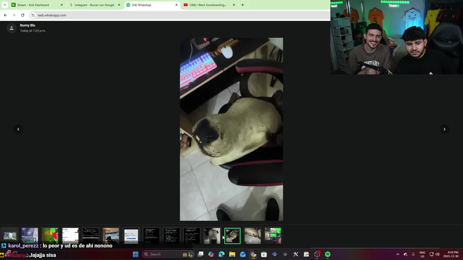Open the green and red colorful thumbnail
Image resolution: width=463 pixels, height=260 pixels.
coord(50,236)
